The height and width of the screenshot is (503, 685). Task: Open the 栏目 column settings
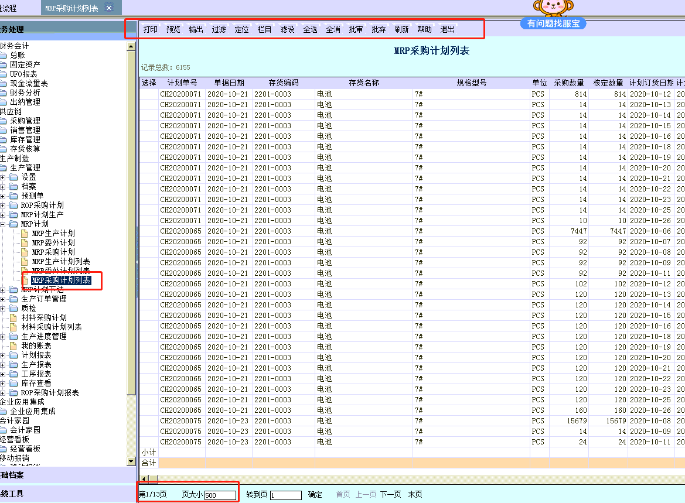[264, 29]
